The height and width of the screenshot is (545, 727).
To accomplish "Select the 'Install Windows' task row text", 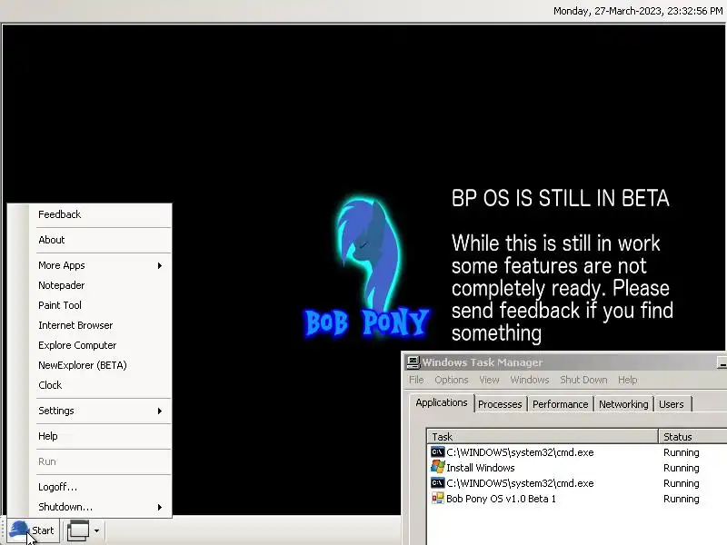I will pos(481,468).
